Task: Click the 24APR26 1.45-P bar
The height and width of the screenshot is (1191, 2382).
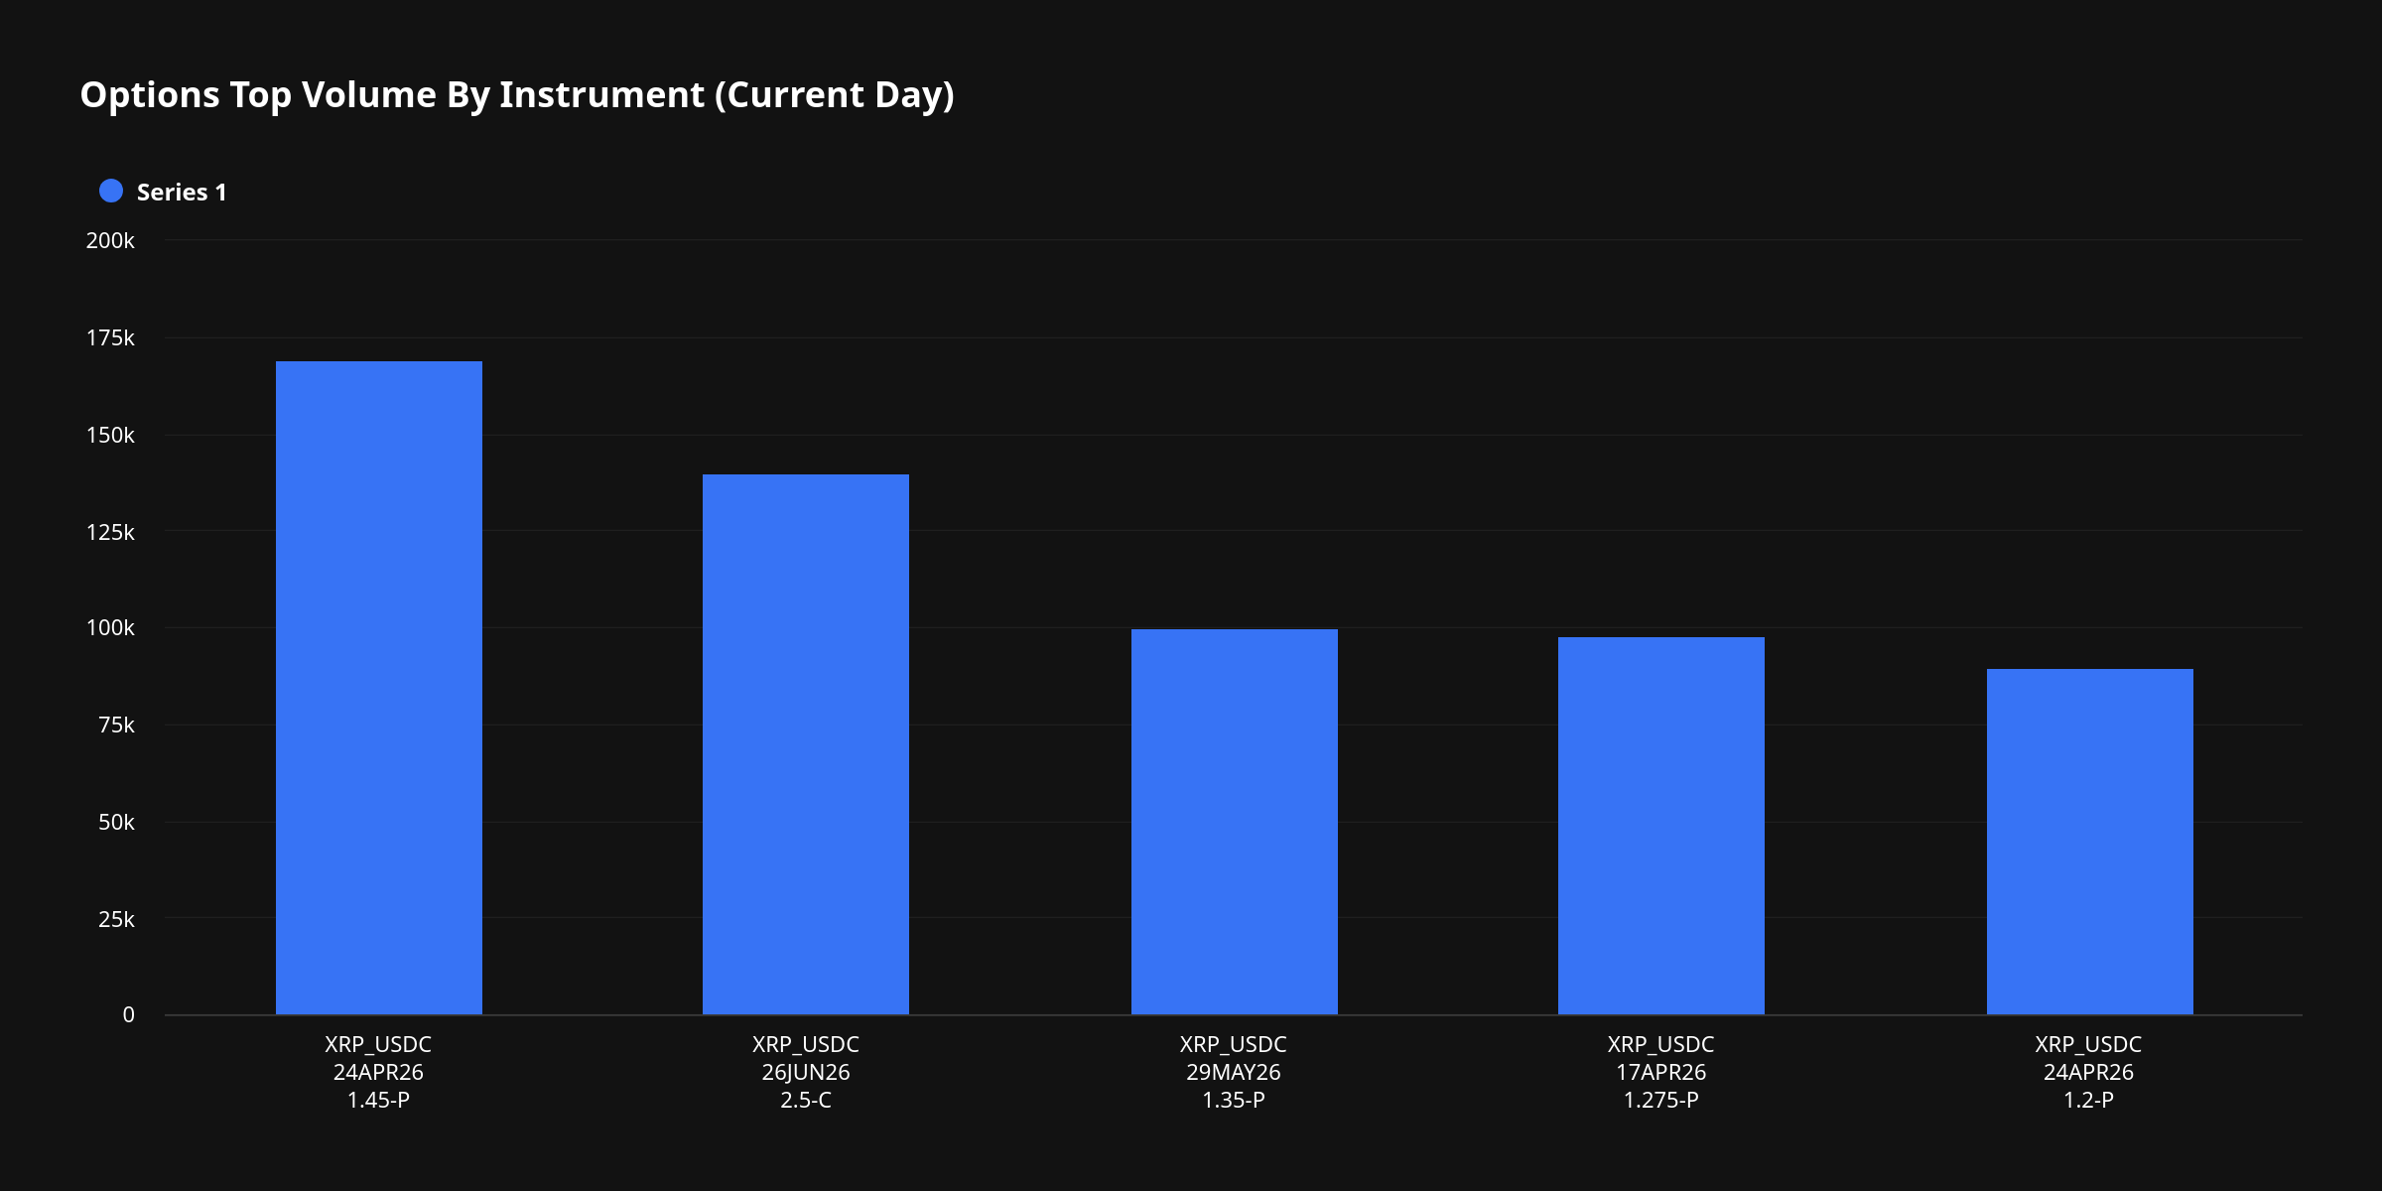Action: click(x=378, y=687)
